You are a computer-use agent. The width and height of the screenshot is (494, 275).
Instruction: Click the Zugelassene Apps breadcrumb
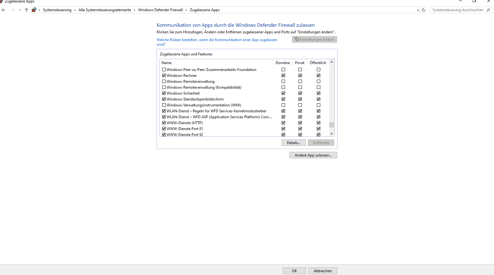pos(205,10)
